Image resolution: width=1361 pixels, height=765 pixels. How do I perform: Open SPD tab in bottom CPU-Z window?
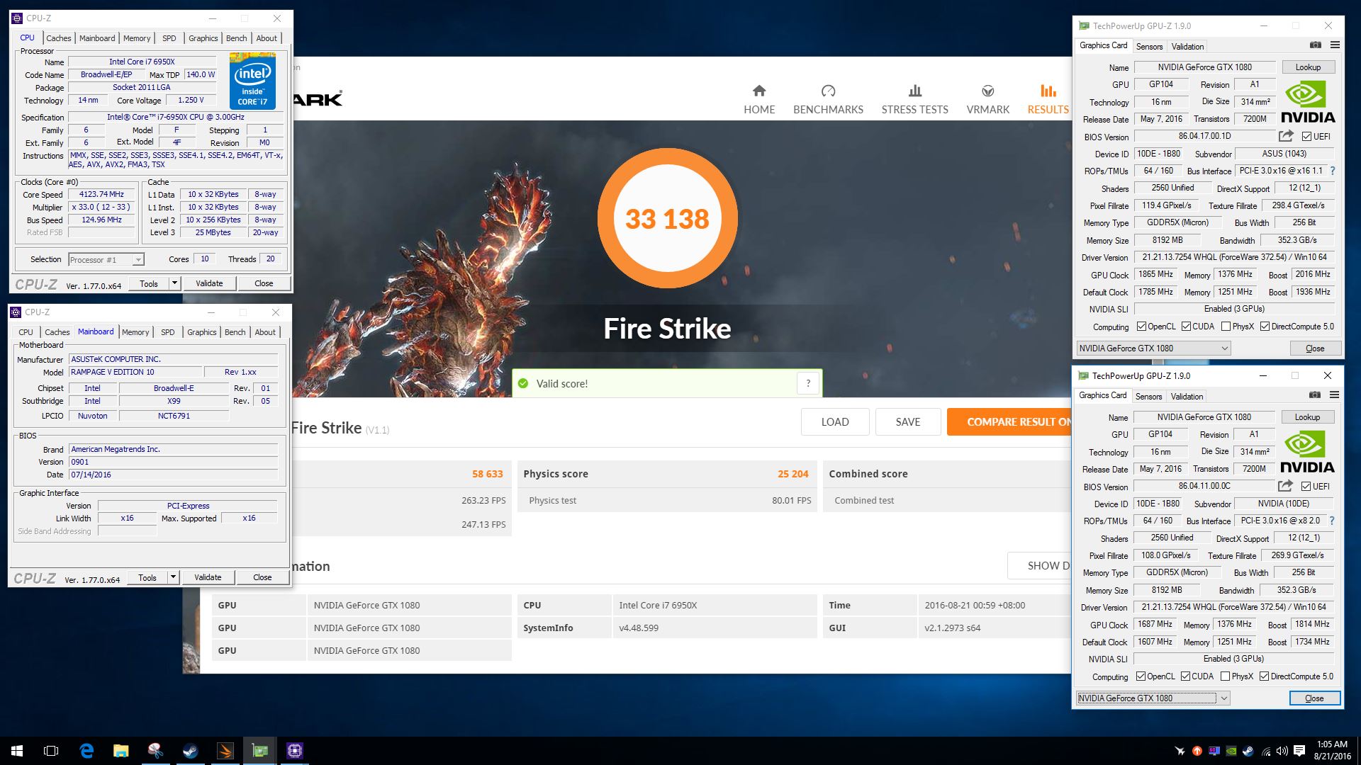tap(167, 332)
